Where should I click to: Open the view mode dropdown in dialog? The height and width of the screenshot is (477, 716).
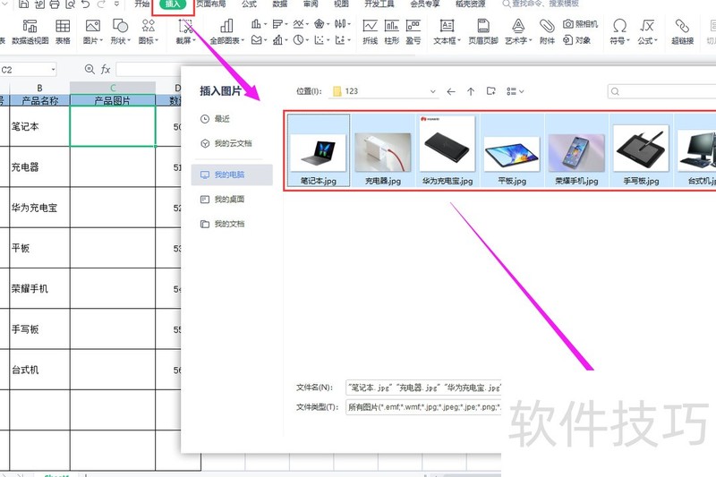(x=515, y=91)
